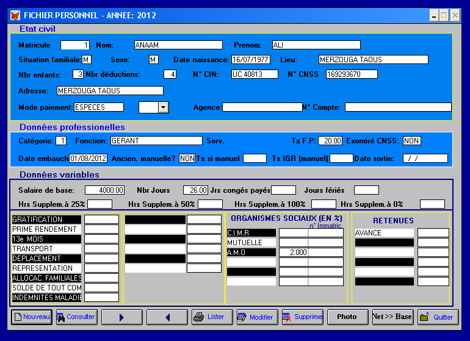Click the REPRESENTATION amount field
Screen dimensions: 470x341
pos(101,268)
